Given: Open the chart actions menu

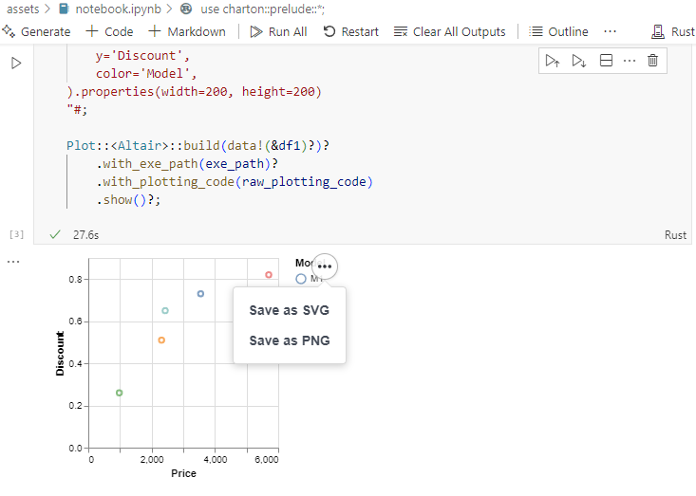Looking at the screenshot, I should tap(325, 266).
